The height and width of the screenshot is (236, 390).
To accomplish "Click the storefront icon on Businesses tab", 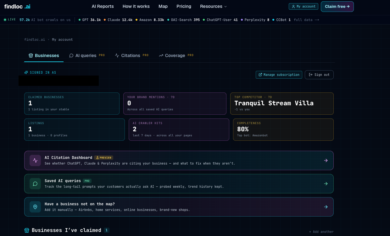I will [x=31, y=55].
